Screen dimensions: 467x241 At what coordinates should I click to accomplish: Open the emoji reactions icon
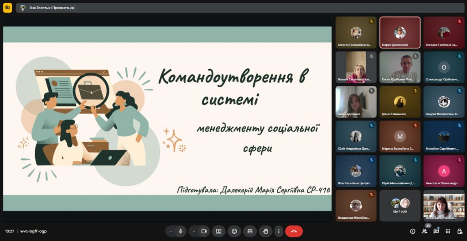click(x=234, y=231)
